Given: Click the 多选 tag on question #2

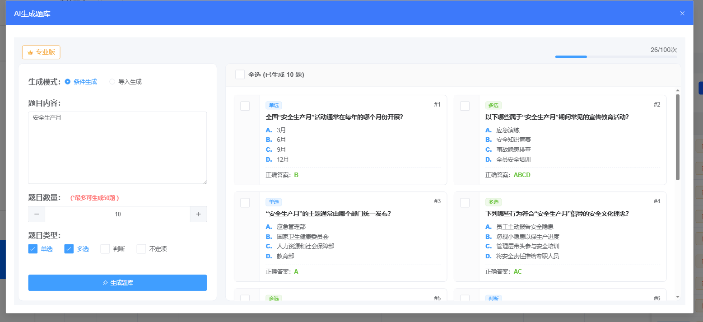Looking at the screenshot, I should click(x=493, y=105).
